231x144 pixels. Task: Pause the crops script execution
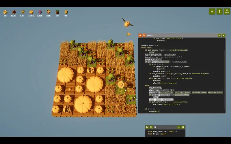click(x=144, y=35)
